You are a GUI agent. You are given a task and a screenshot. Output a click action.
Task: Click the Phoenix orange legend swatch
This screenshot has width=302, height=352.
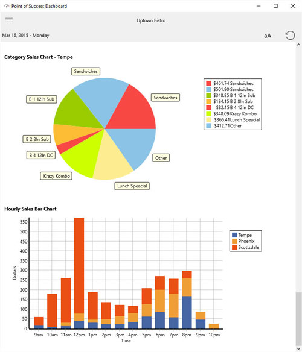(234, 241)
